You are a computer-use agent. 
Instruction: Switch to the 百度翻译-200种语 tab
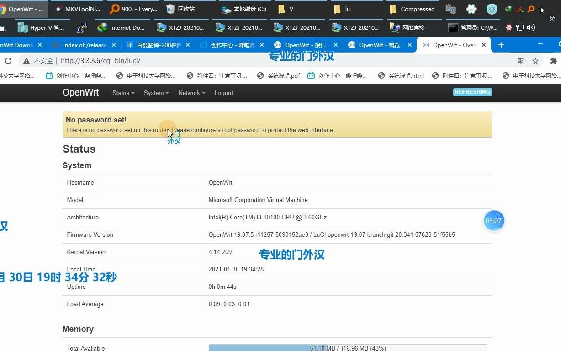(159, 45)
